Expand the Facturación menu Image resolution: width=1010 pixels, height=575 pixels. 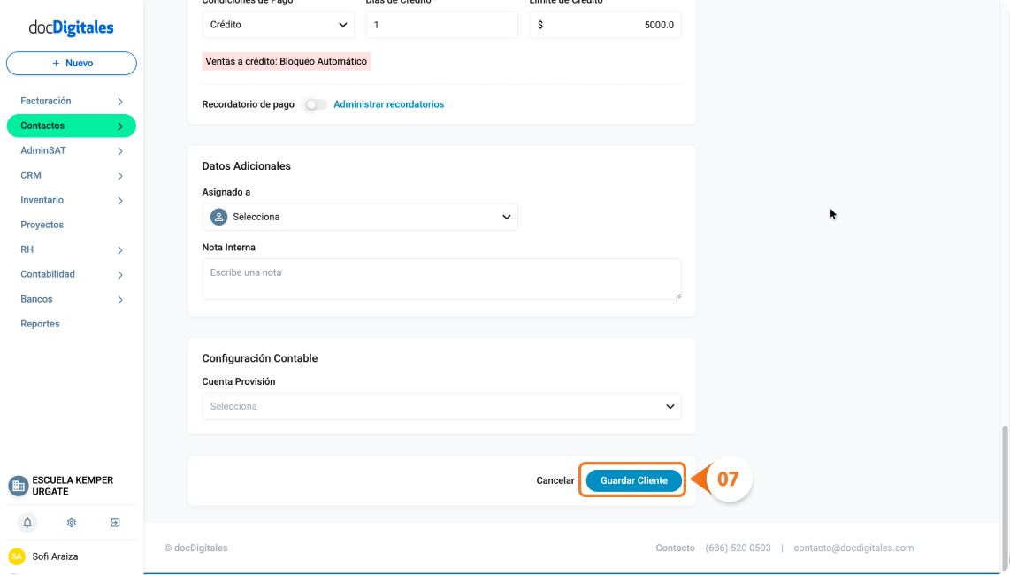point(72,101)
